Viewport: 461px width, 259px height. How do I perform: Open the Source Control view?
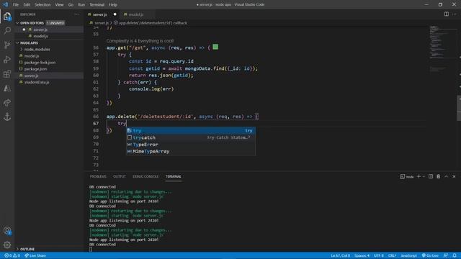point(7,45)
